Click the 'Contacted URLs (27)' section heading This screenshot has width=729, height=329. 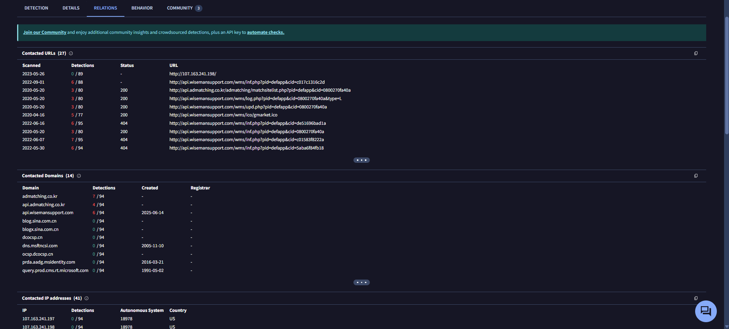pos(44,53)
